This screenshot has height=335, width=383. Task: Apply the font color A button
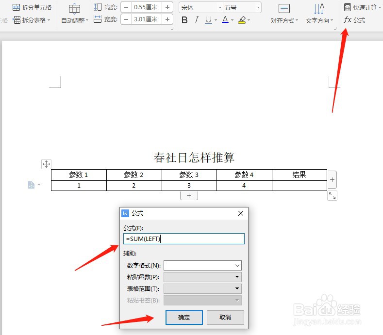pyautogui.click(x=225, y=20)
